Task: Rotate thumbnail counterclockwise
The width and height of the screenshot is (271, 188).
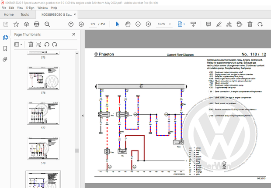Action: click(47, 44)
